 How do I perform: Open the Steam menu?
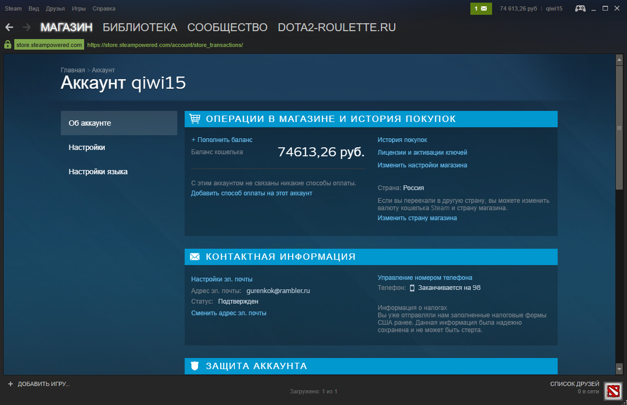[13, 8]
